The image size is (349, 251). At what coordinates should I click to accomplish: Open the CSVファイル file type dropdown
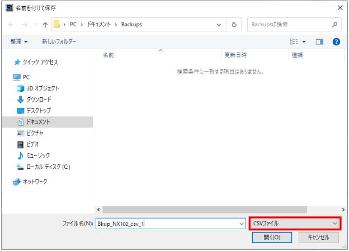[295, 224]
